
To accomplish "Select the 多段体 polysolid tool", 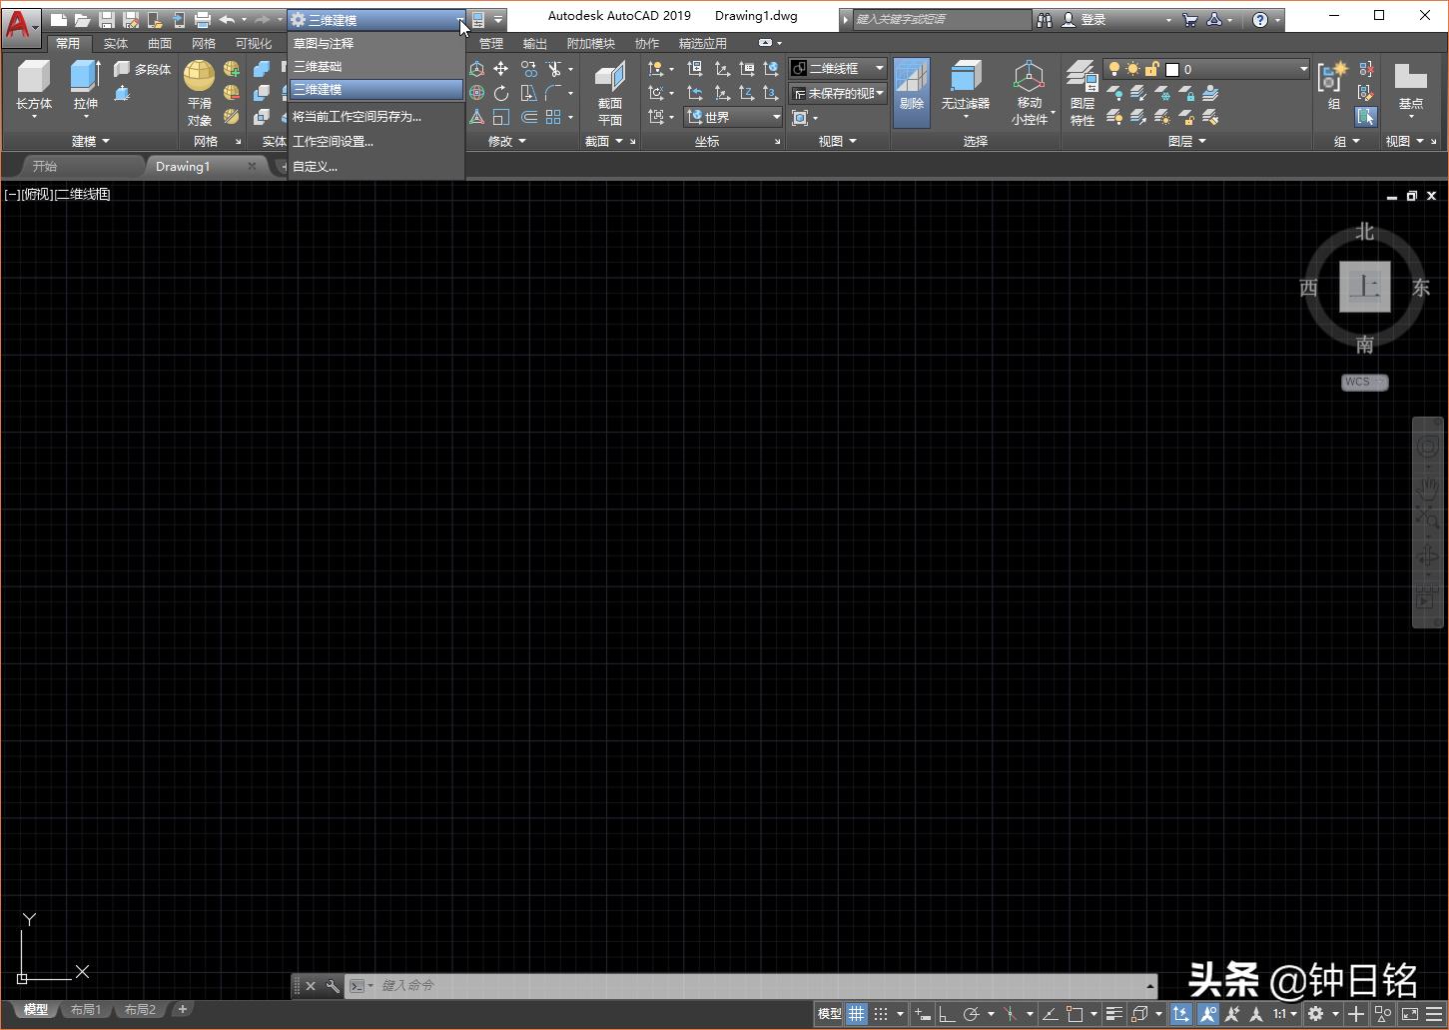I will coord(142,69).
